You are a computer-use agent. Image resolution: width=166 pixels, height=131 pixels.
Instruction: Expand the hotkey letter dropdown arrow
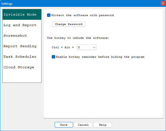coord(94,47)
